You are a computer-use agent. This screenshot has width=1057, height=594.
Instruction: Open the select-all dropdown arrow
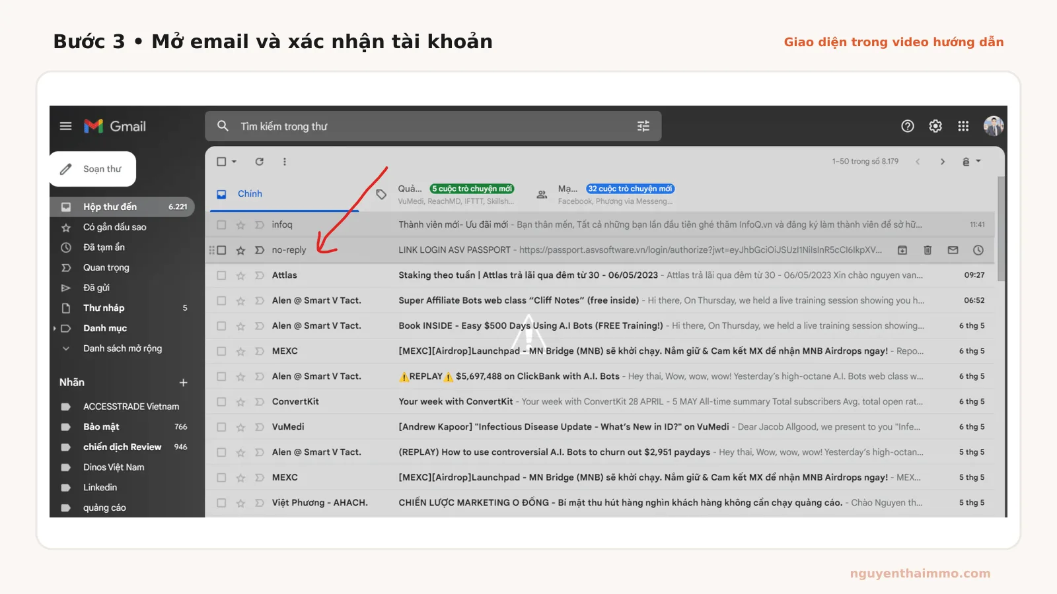(x=234, y=162)
